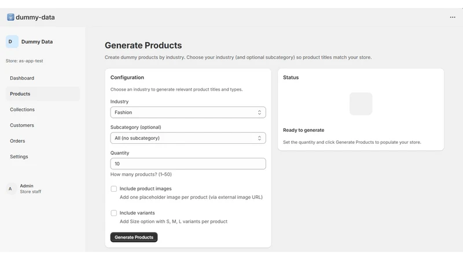Click 'How many products? (1–50)' hint
Viewport: 463px width, 260px height.
[x=141, y=174]
